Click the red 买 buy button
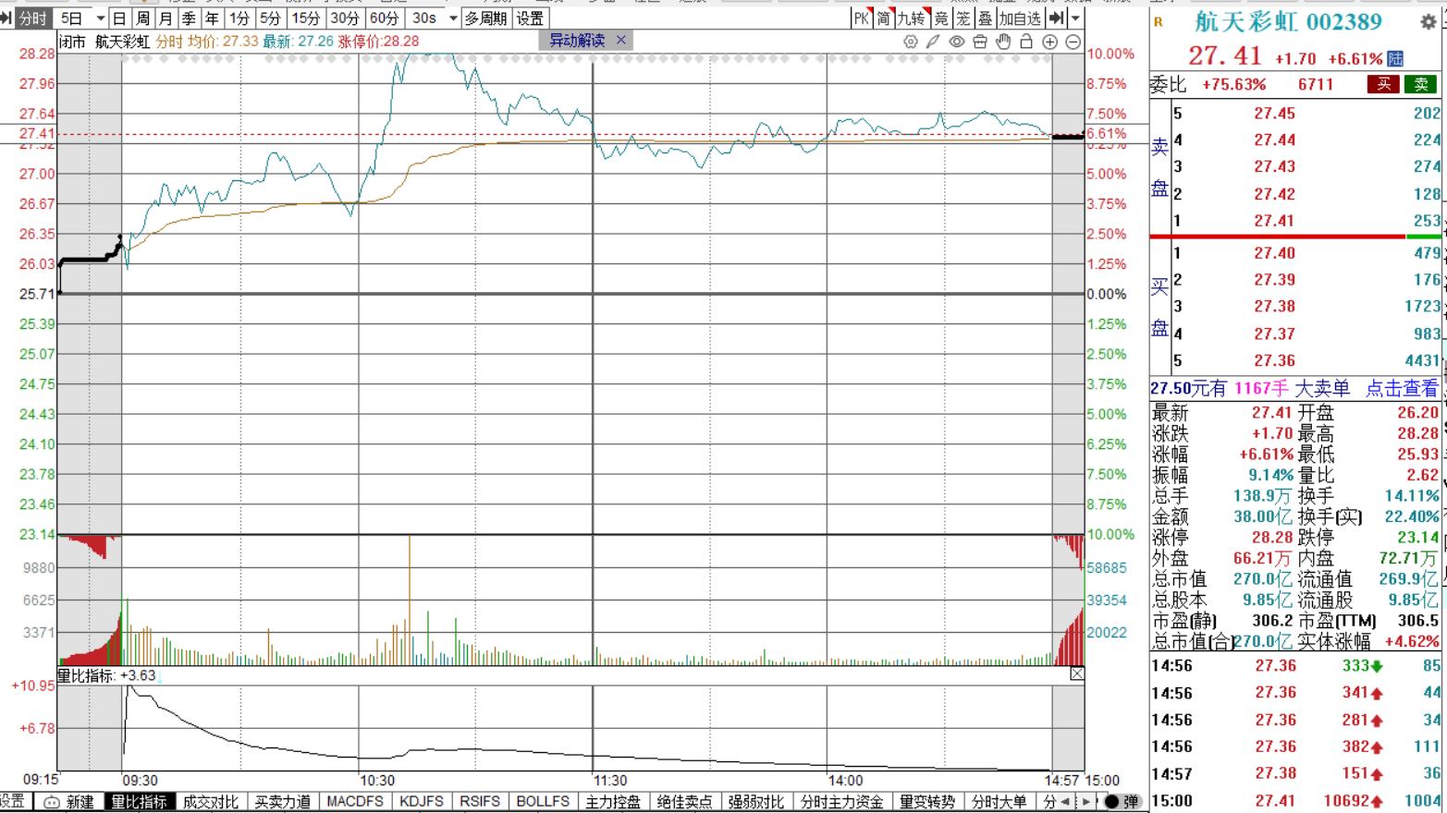The height and width of the screenshot is (813, 1447). (1383, 84)
